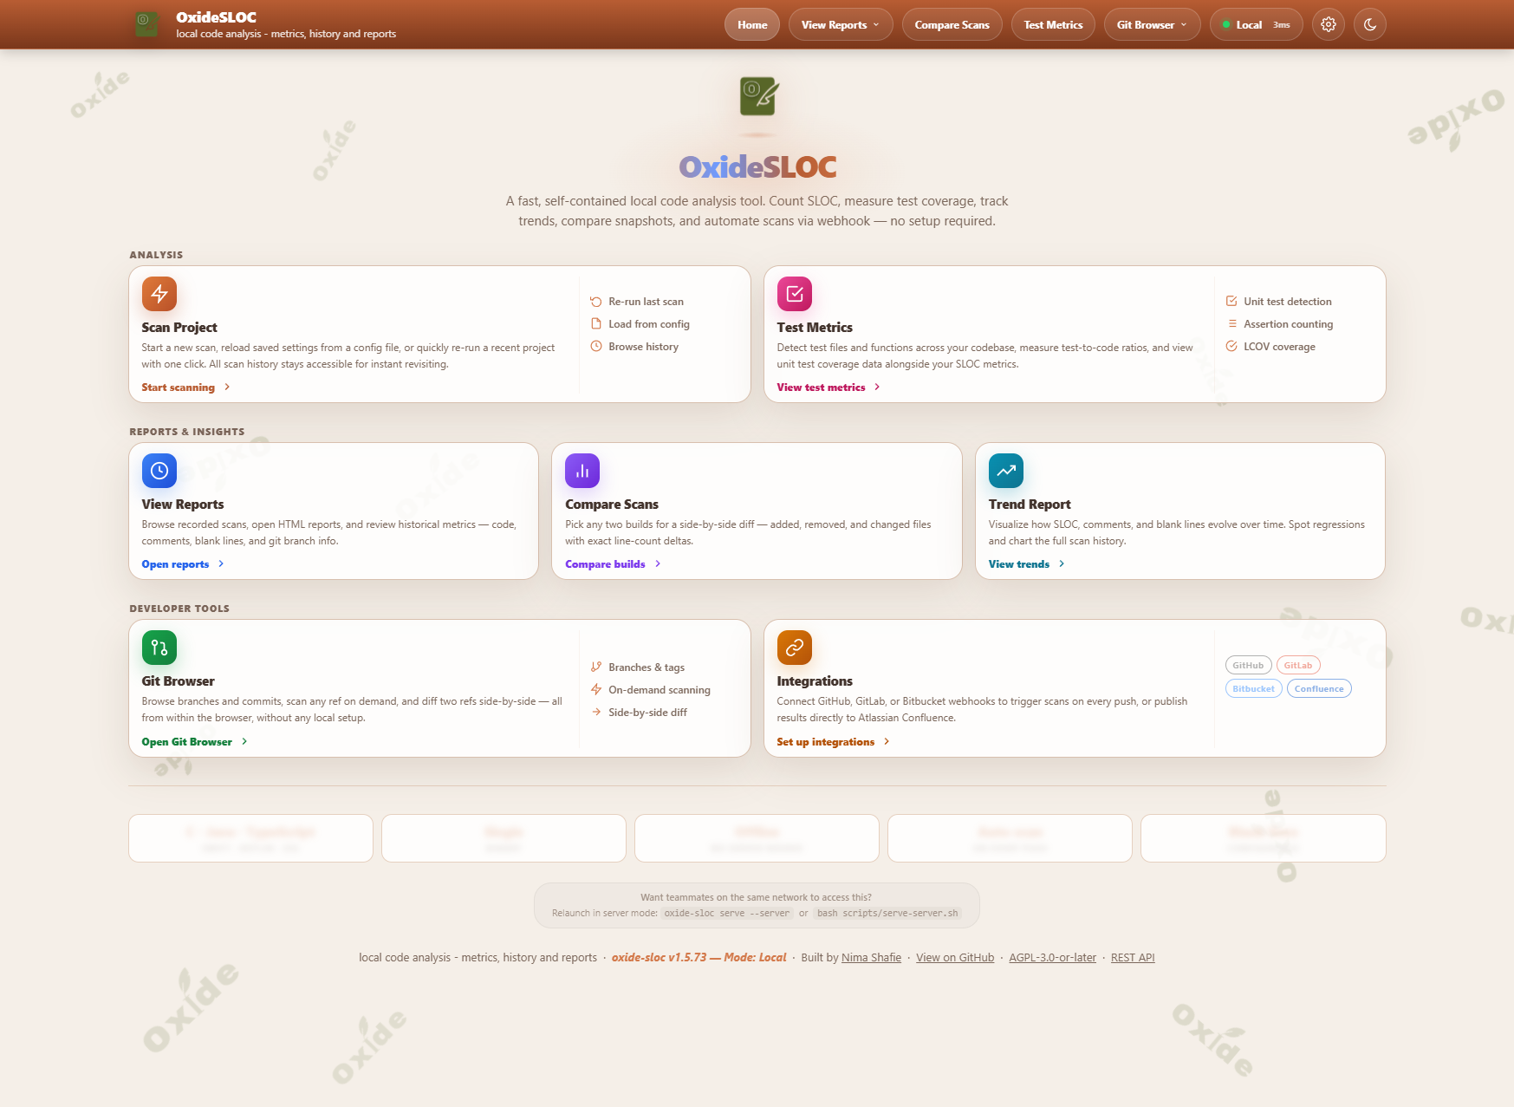Click the Bitbucket integration badge
The image size is (1514, 1107).
pos(1253,689)
